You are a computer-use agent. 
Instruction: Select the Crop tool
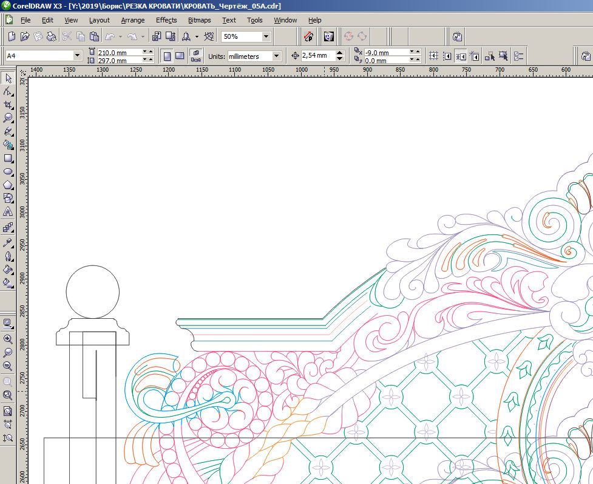click(8, 105)
